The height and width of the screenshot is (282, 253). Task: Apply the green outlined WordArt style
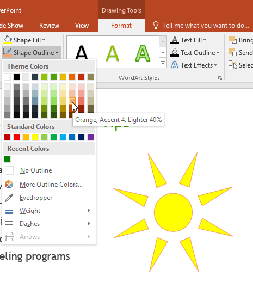click(143, 53)
